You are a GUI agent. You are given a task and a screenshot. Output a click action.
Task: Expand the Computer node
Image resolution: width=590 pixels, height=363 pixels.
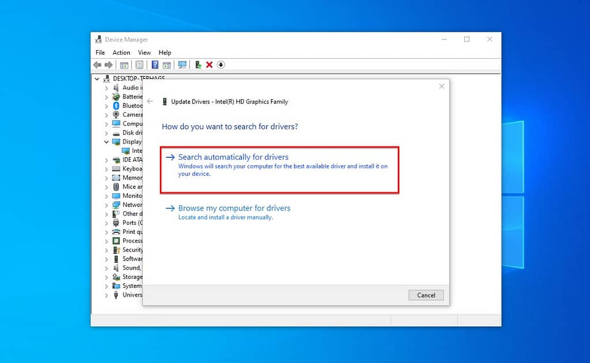[106, 124]
